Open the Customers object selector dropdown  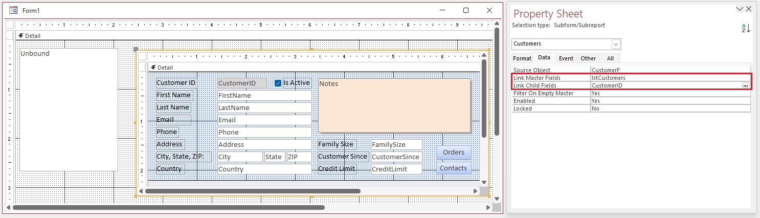[616, 44]
